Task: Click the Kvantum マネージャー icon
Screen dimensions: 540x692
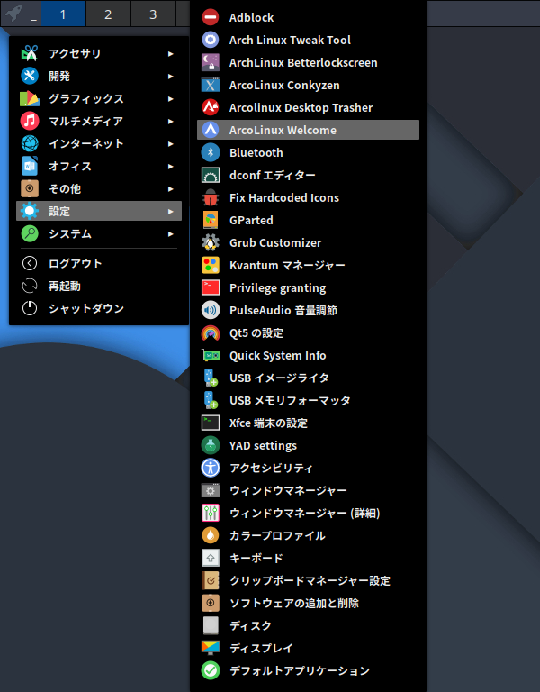Action: click(211, 265)
